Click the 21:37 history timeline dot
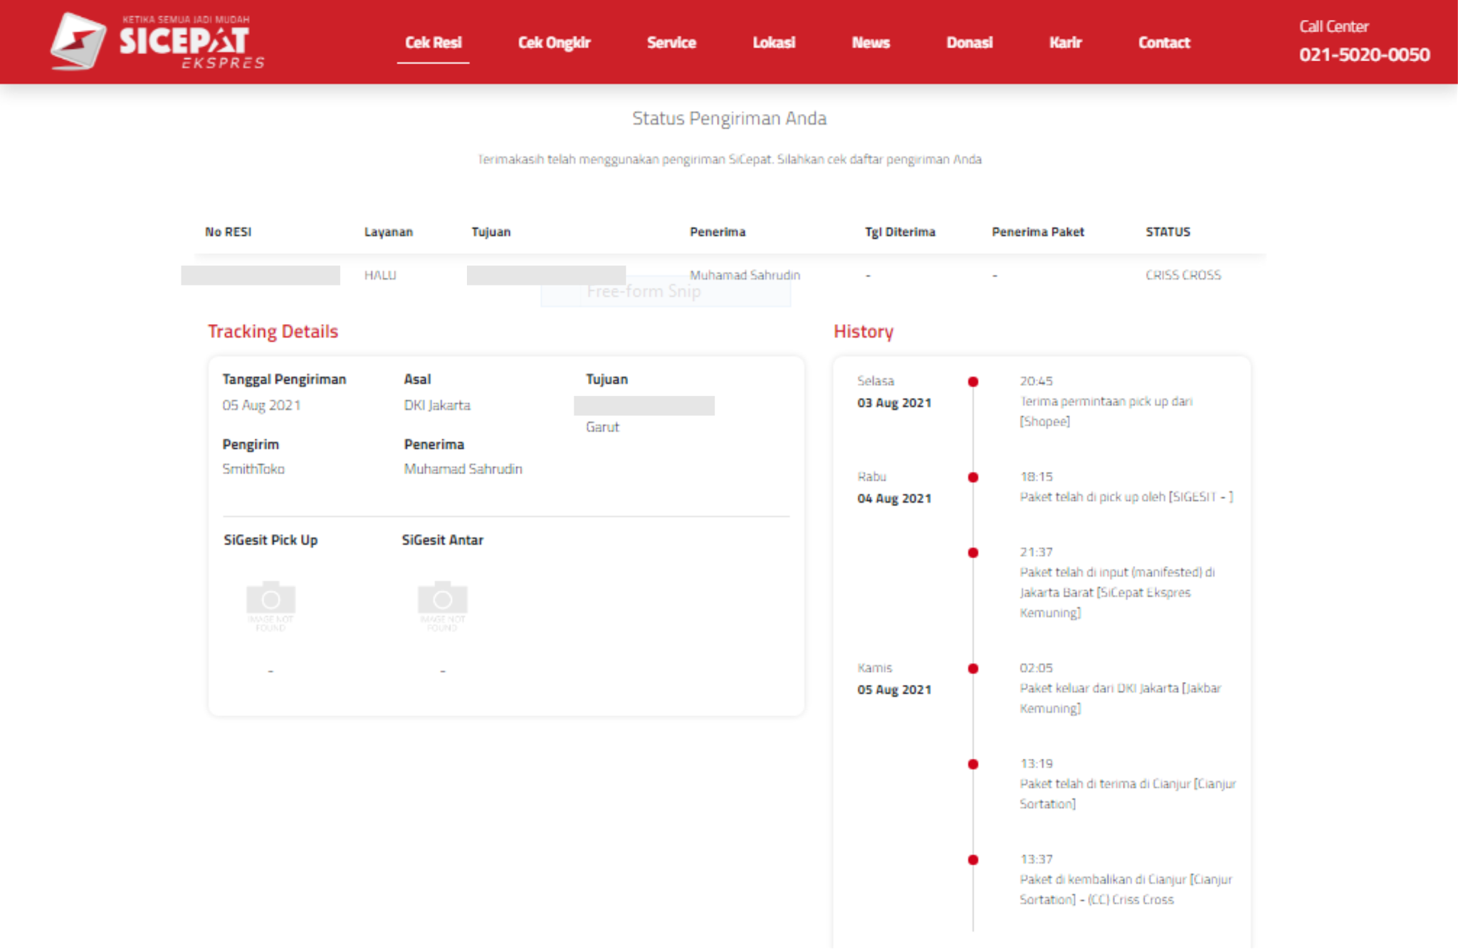Screen dimensions: 1458x949 pos(973,552)
